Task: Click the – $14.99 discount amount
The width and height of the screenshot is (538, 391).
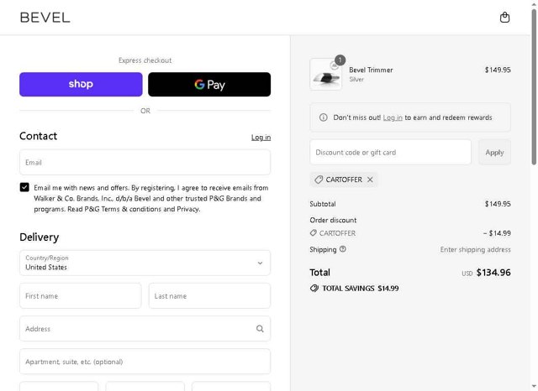Action: coord(497,233)
